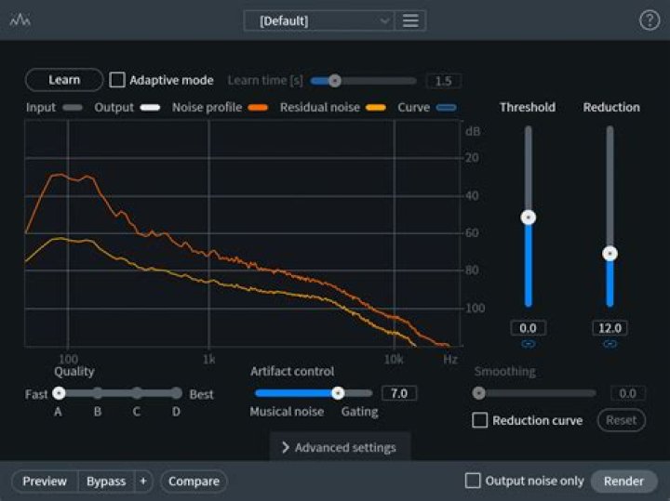Toggle the blue Curve legend swatch

pos(447,108)
